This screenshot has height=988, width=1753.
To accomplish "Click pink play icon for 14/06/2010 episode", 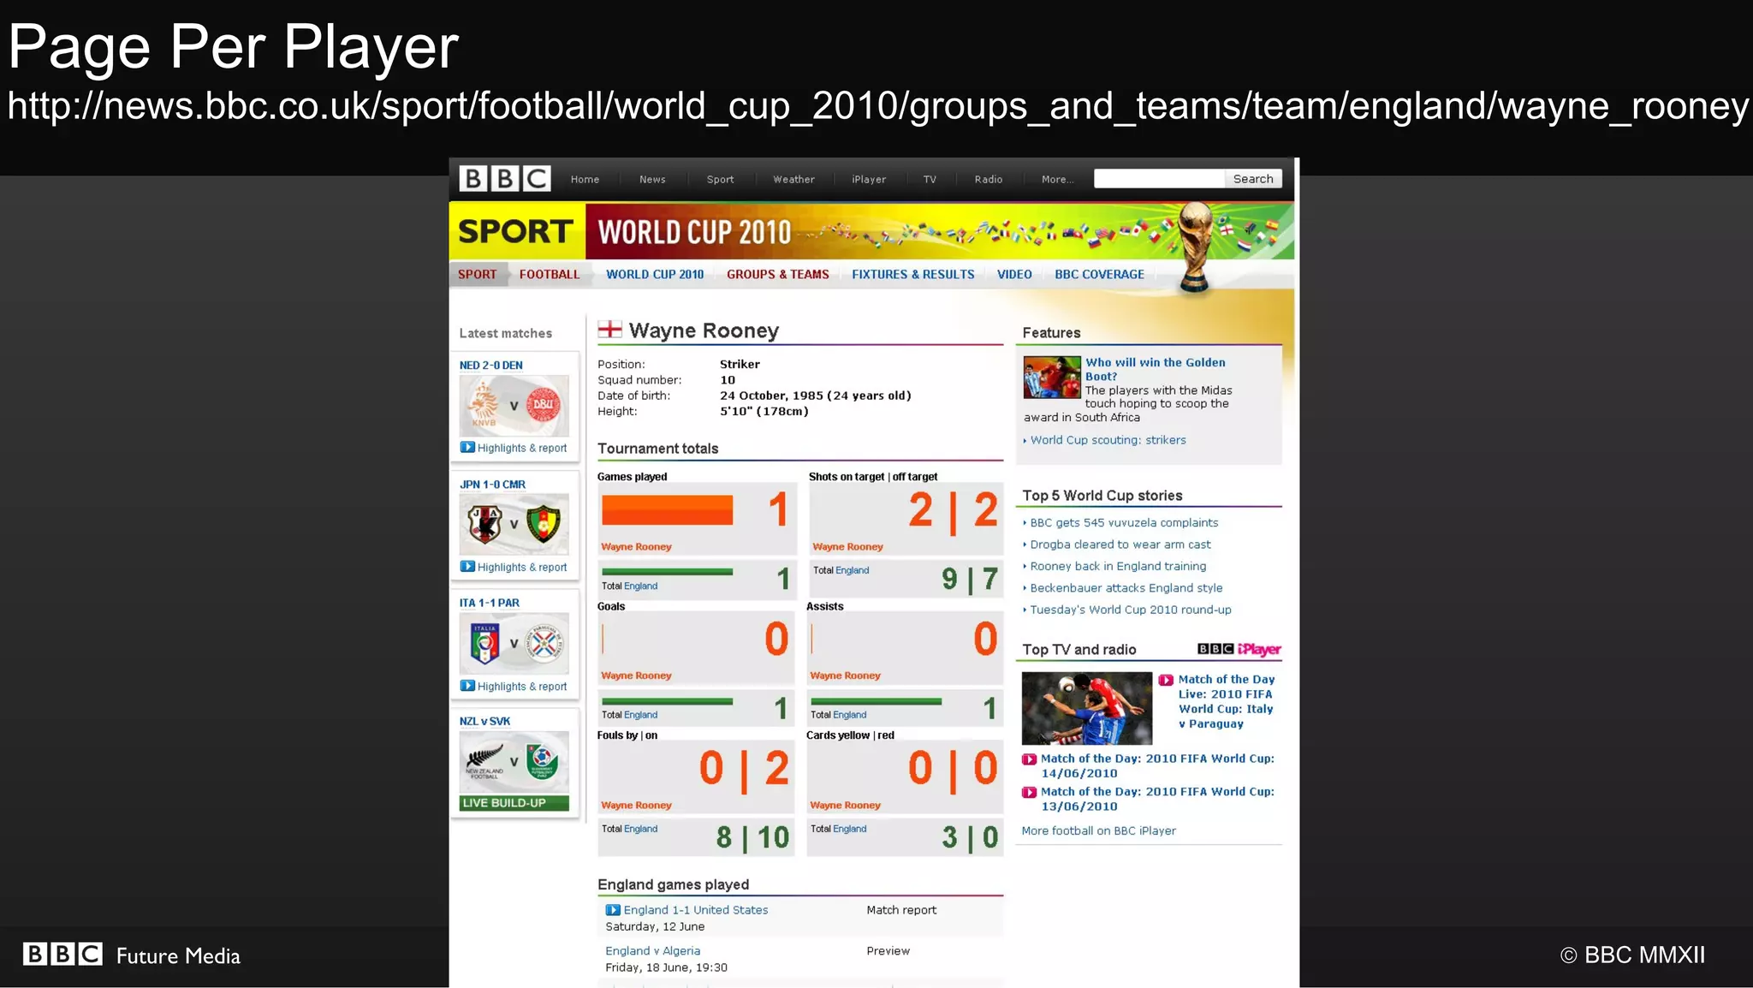I will point(1030,759).
